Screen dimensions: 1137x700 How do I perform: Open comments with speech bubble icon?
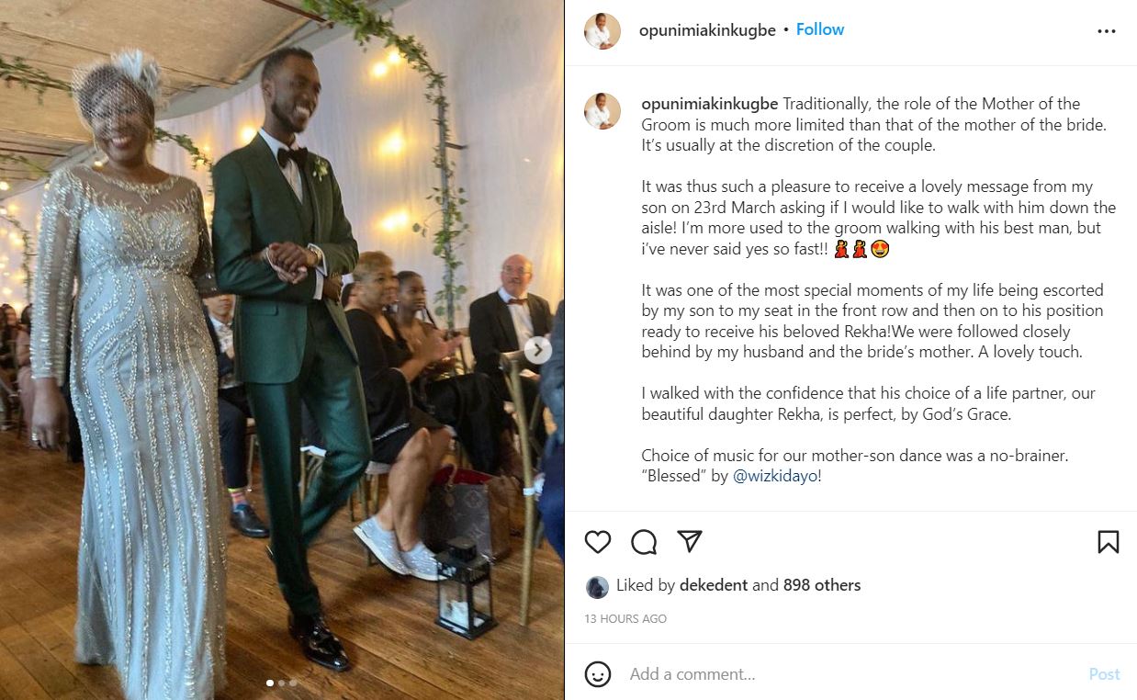click(x=644, y=542)
